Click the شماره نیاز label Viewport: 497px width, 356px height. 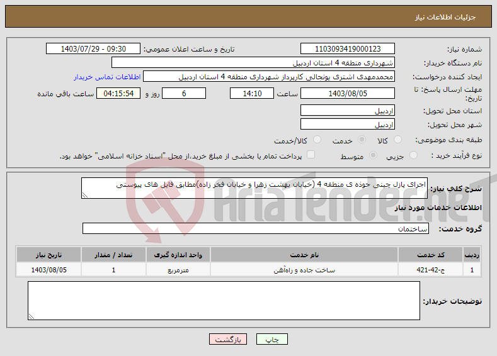tap(464, 49)
